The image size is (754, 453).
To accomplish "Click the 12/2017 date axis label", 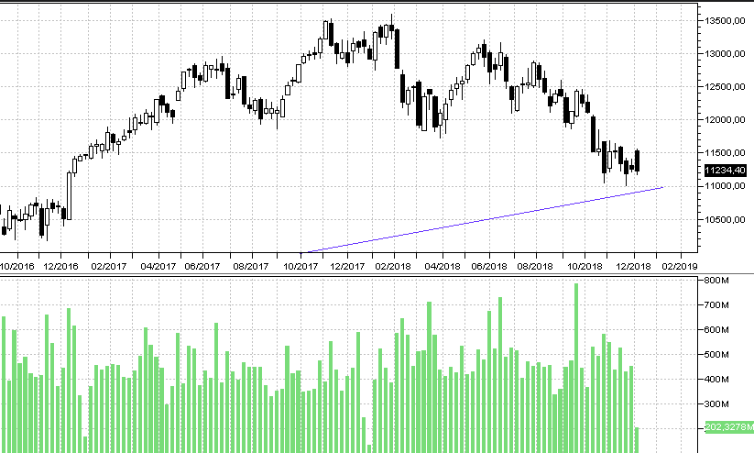I will pyautogui.click(x=347, y=266).
